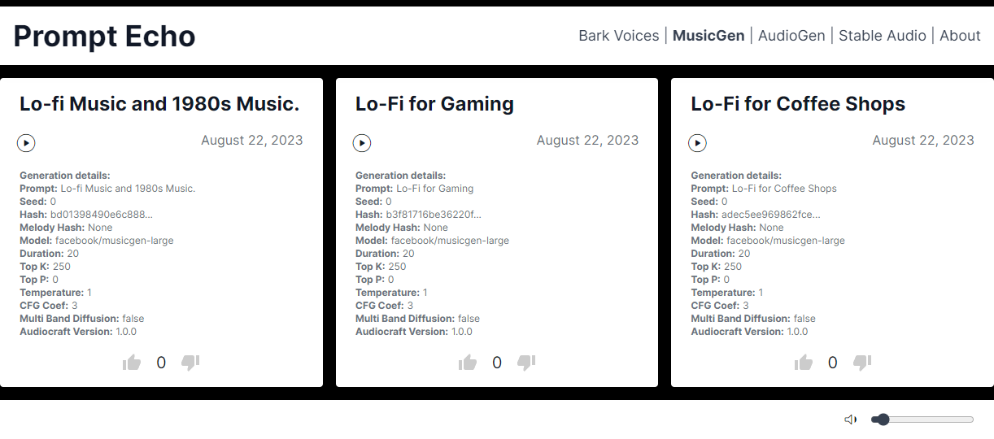994x439 pixels.
Task: Click the Prompt Echo site title
Action: 104,37
